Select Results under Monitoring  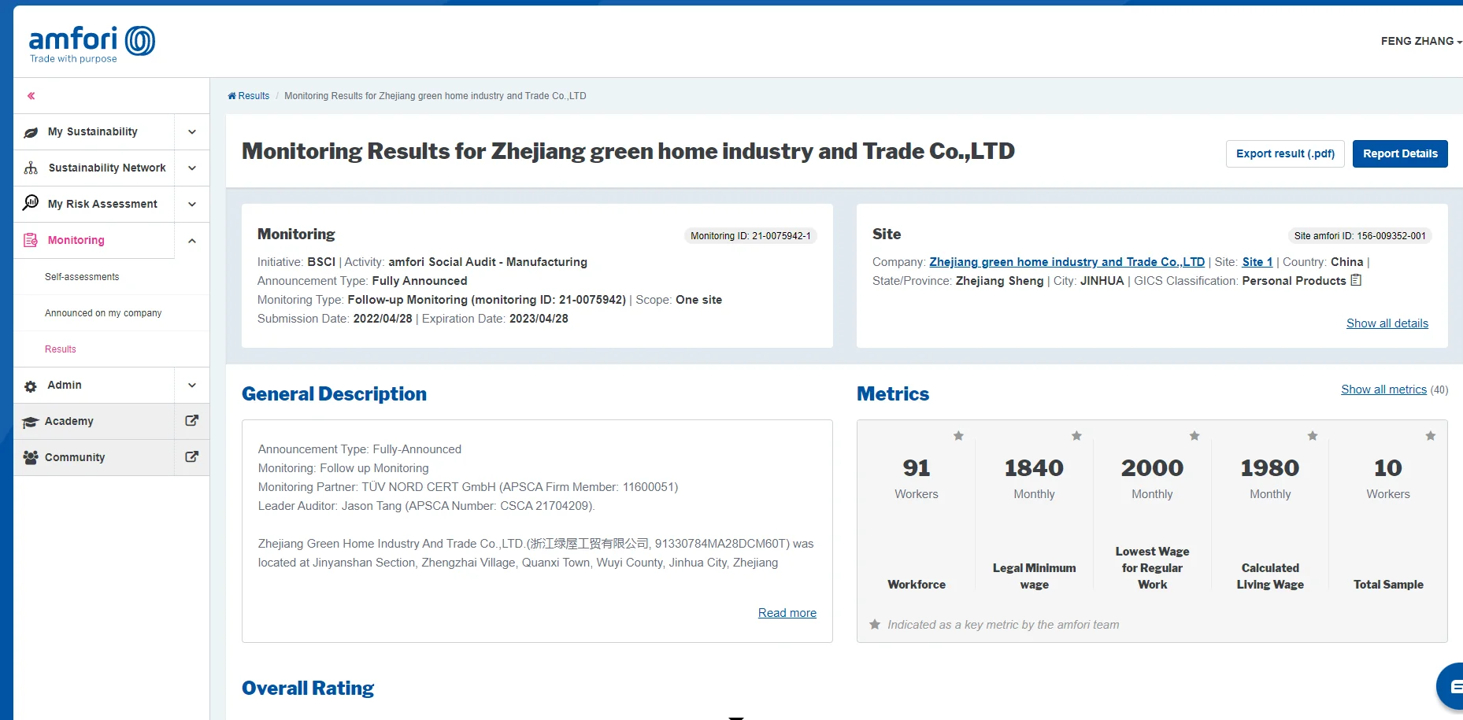(x=61, y=349)
